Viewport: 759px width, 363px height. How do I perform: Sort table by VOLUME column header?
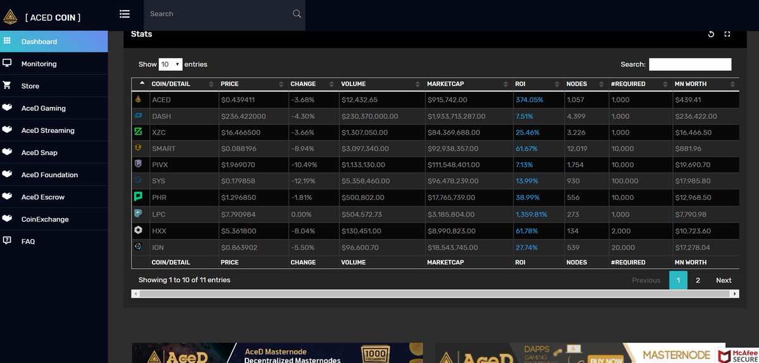(x=381, y=83)
